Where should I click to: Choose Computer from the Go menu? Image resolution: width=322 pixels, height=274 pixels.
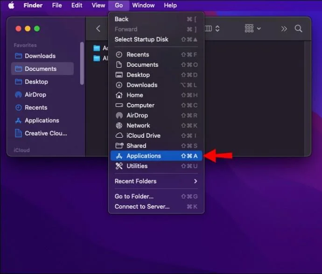(x=156, y=105)
